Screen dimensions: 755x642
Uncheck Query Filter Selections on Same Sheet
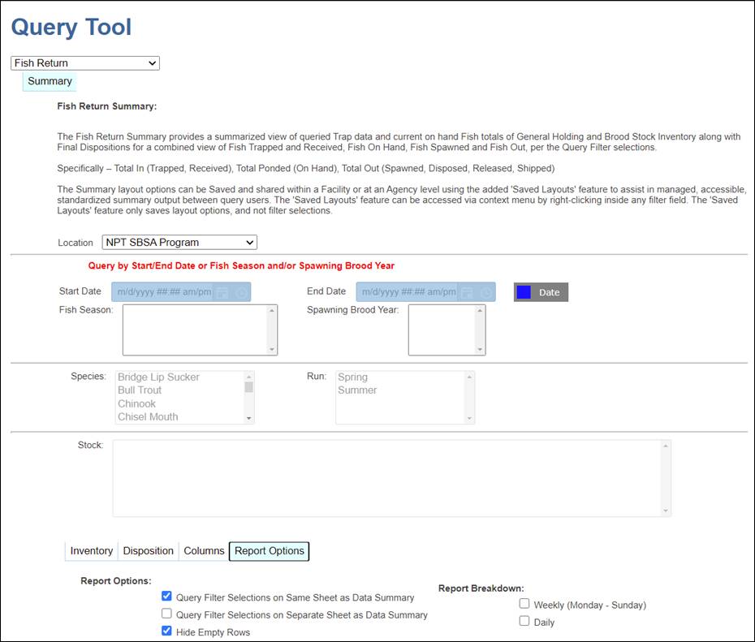pos(167,597)
